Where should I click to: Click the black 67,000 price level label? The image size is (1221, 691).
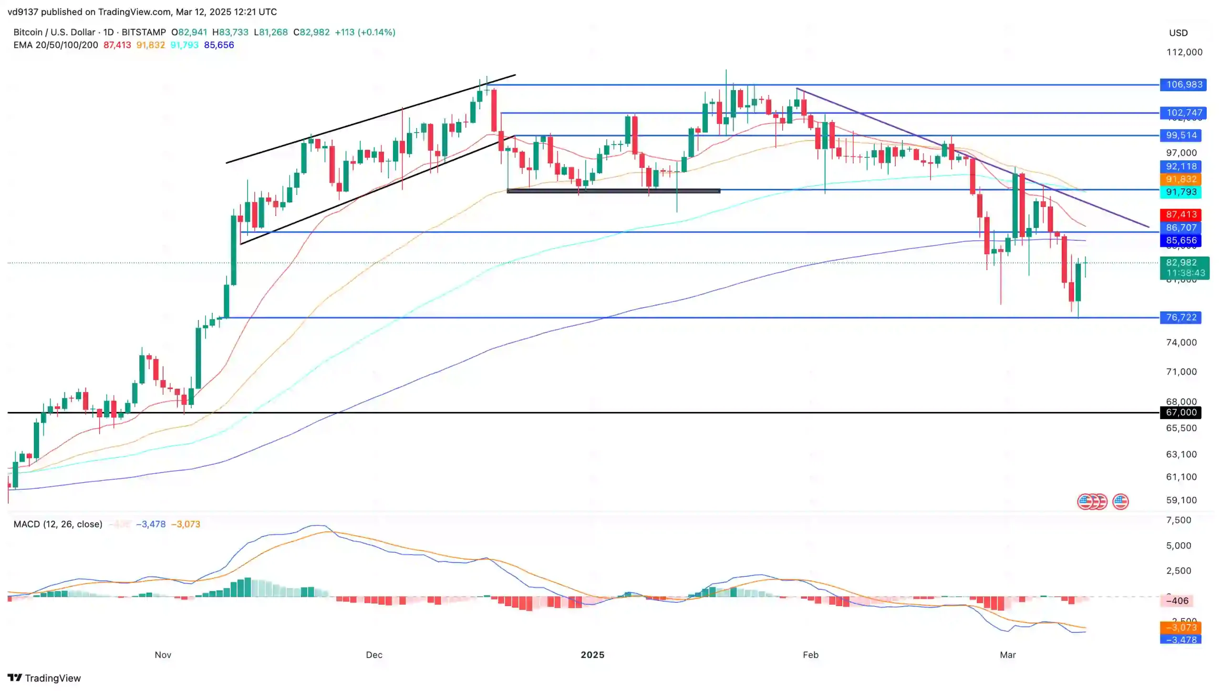1180,412
